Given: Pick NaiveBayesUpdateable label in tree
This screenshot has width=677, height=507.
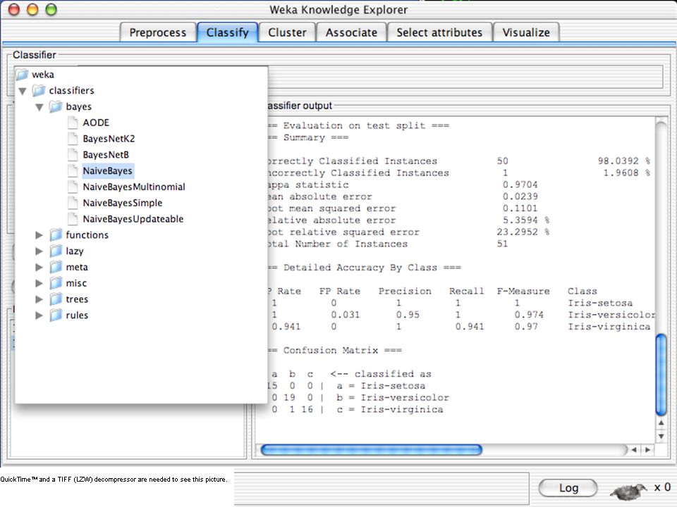Looking at the screenshot, I should point(133,218).
